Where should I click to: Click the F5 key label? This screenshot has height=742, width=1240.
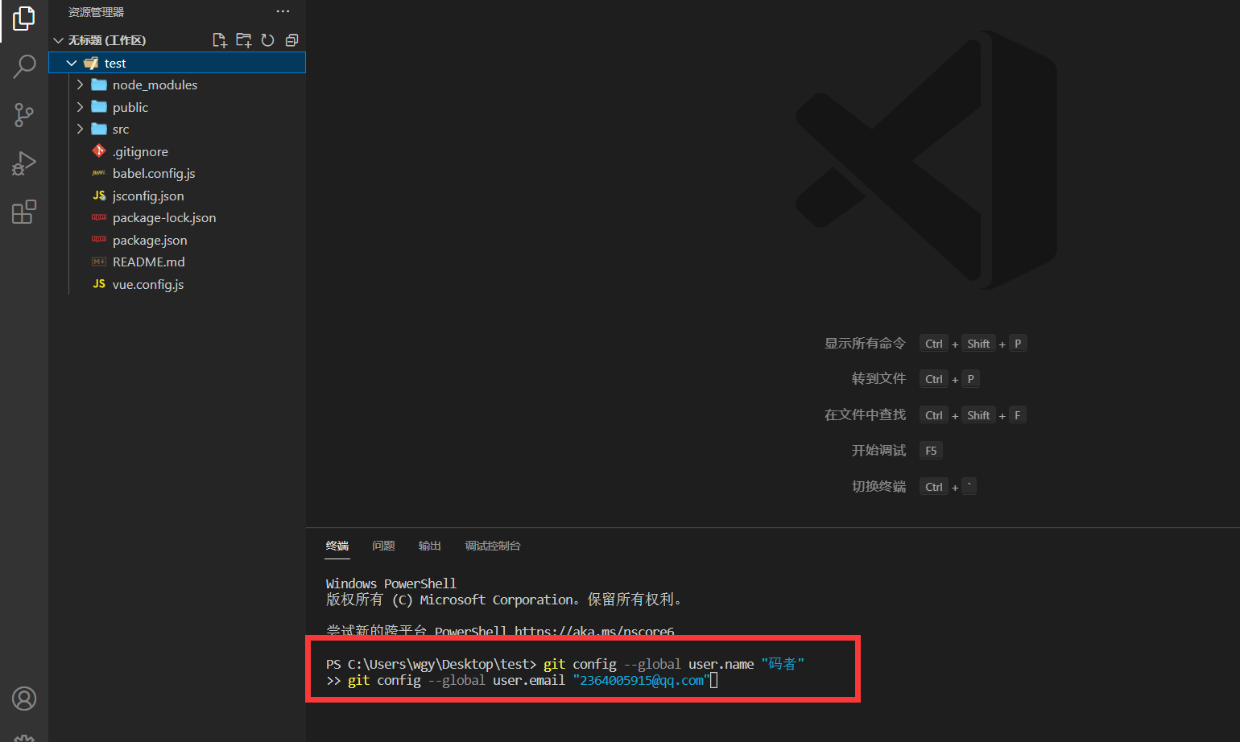(931, 451)
